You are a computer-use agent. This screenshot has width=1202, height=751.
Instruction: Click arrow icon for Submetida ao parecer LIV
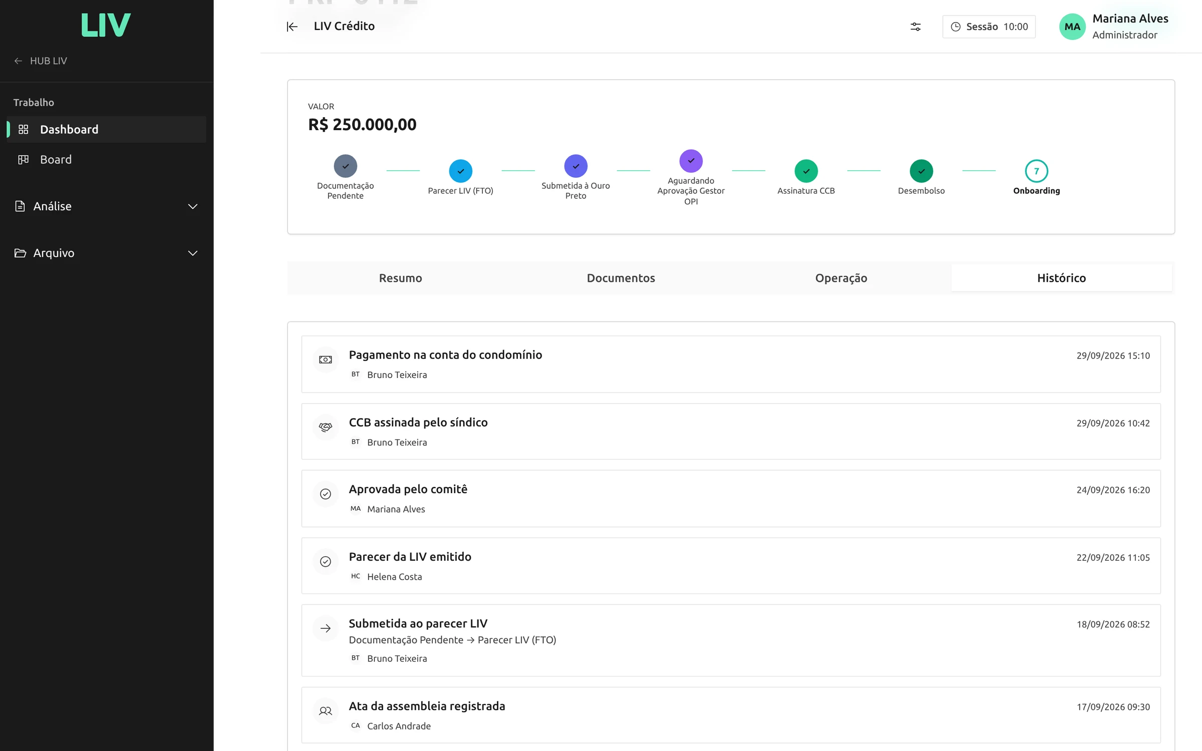coord(326,628)
